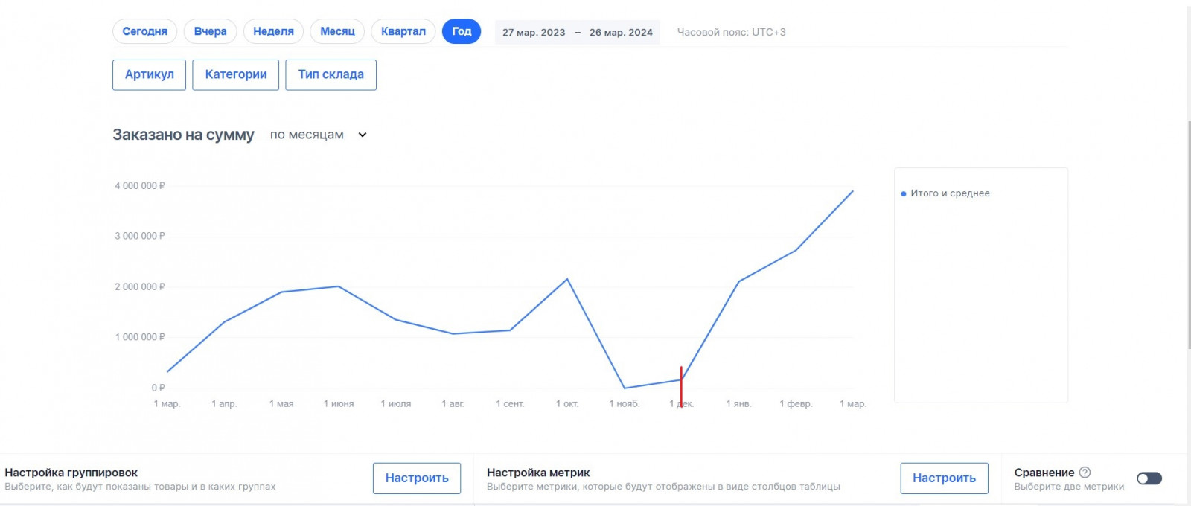Click Настроить for Настройка группировок

click(x=417, y=478)
